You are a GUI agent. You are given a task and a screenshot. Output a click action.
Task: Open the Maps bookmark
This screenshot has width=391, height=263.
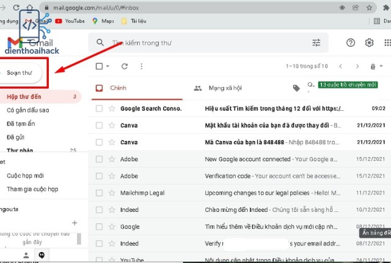[x=103, y=21]
